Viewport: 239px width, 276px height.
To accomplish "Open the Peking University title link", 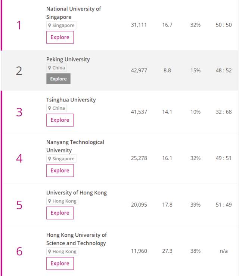I will coord(68,59).
